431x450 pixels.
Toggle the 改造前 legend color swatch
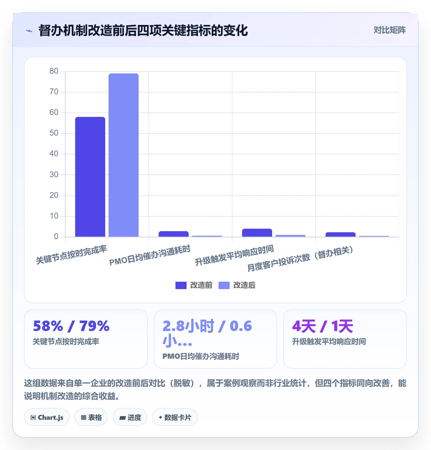point(181,285)
